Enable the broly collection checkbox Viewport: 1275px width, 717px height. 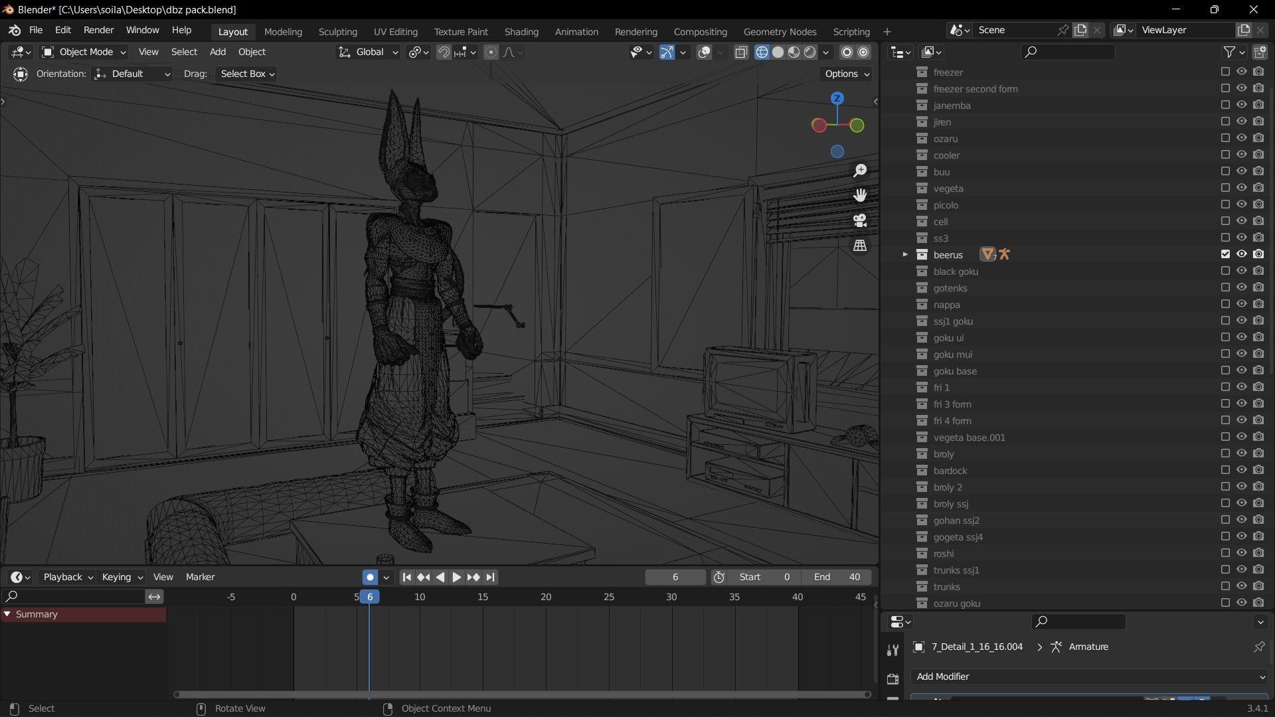(1225, 453)
